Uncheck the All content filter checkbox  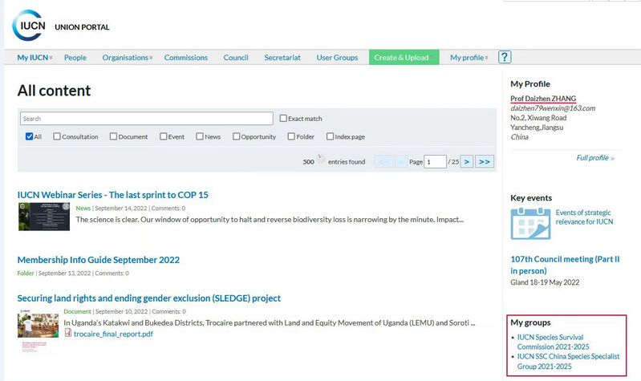pos(29,136)
